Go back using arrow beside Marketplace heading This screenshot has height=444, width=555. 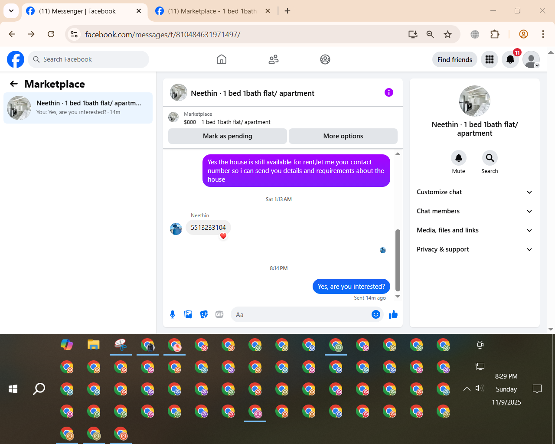click(14, 84)
